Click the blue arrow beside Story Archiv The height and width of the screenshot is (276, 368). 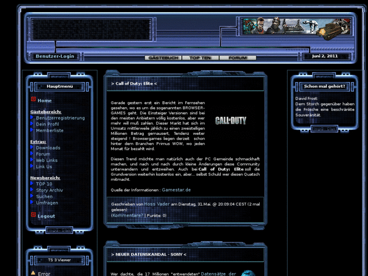point(32,190)
